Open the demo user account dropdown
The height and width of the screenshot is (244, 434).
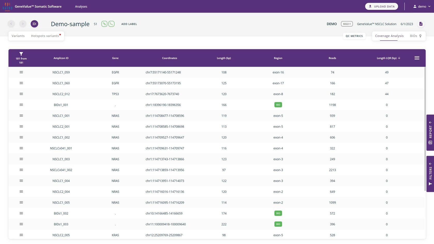tap(422, 6)
